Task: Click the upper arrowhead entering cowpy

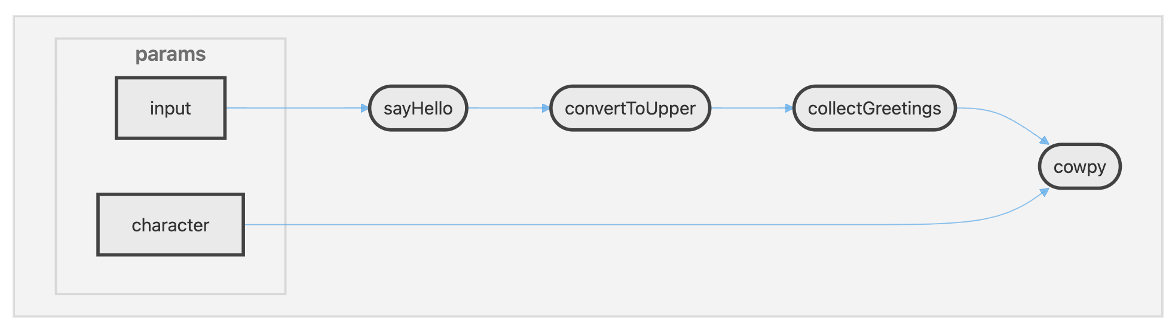Action: pos(1044,141)
